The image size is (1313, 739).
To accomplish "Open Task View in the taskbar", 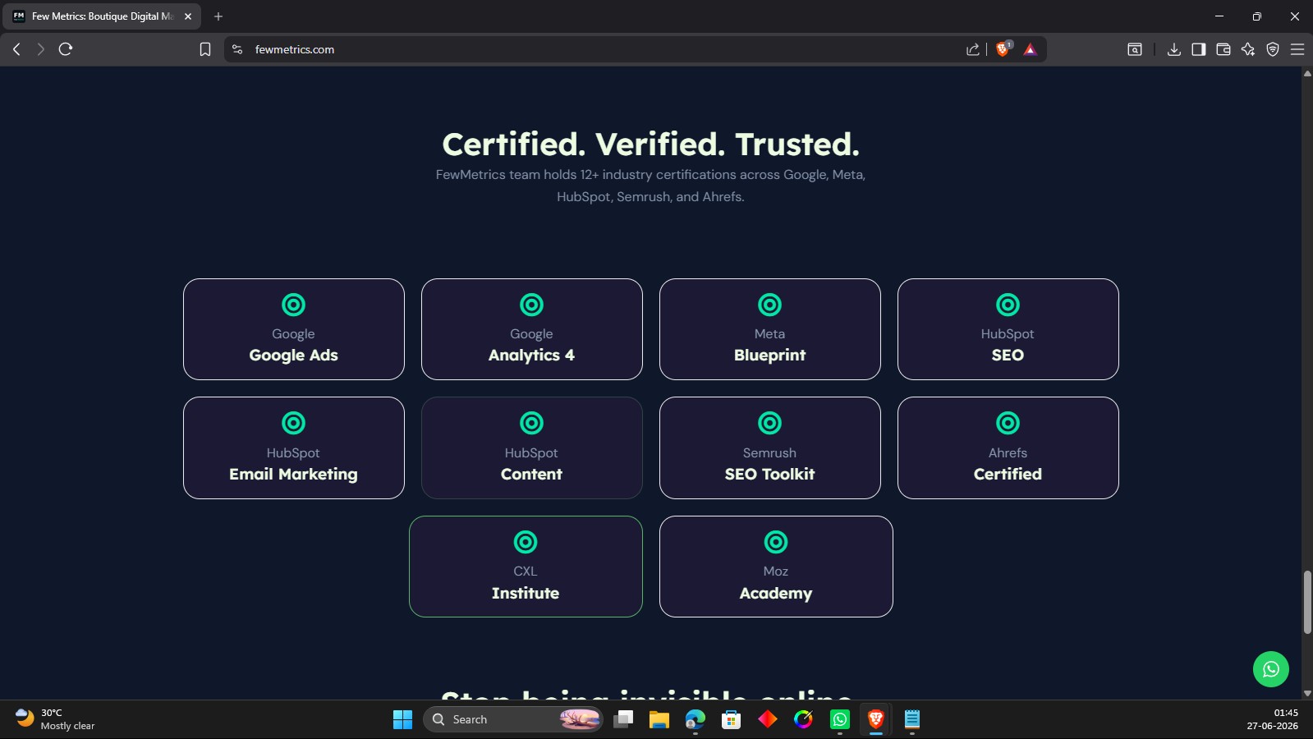I will coord(623,719).
